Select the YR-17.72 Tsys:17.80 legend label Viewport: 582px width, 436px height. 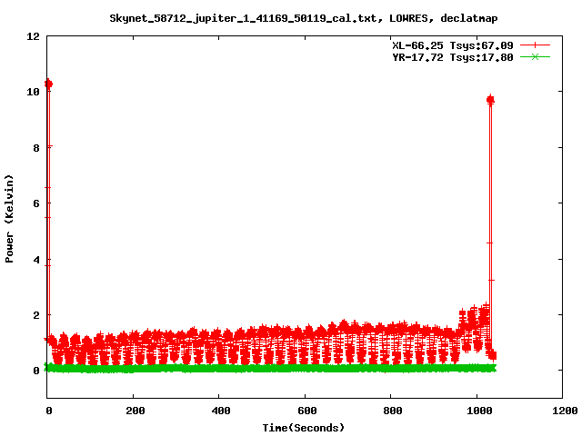pos(447,57)
